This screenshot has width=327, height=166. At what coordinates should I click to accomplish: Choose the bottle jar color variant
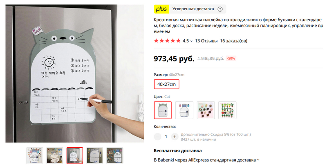click(184, 110)
